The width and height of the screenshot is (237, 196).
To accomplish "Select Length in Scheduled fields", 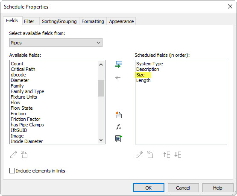I will pos(143,80).
